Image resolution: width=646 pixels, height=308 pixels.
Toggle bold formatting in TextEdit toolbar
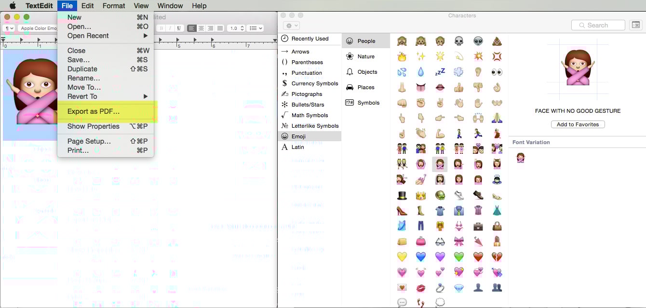click(x=161, y=28)
